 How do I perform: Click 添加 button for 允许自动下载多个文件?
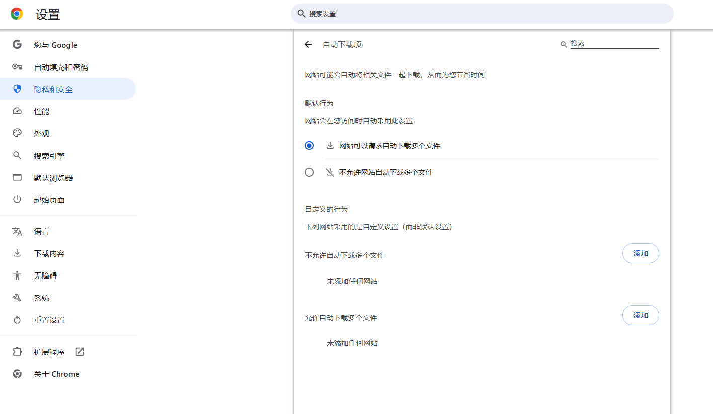point(640,315)
